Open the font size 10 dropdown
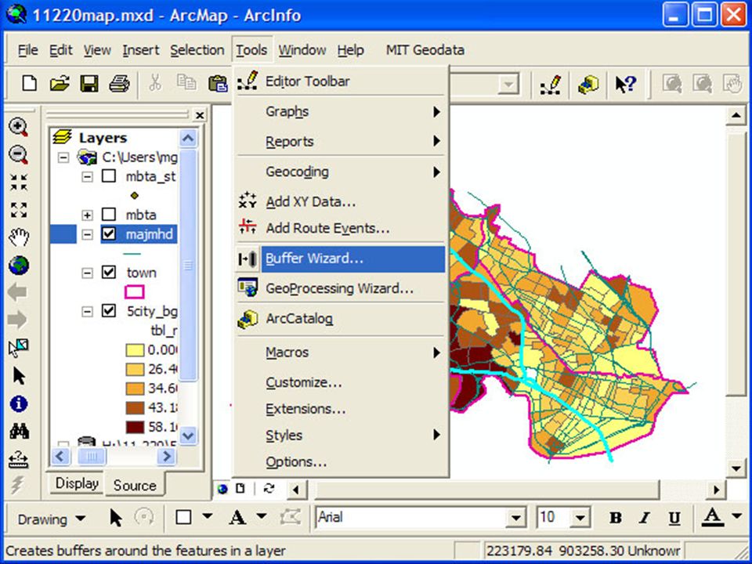752x564 pixels. pyautogui.click(x=580, y=518)
